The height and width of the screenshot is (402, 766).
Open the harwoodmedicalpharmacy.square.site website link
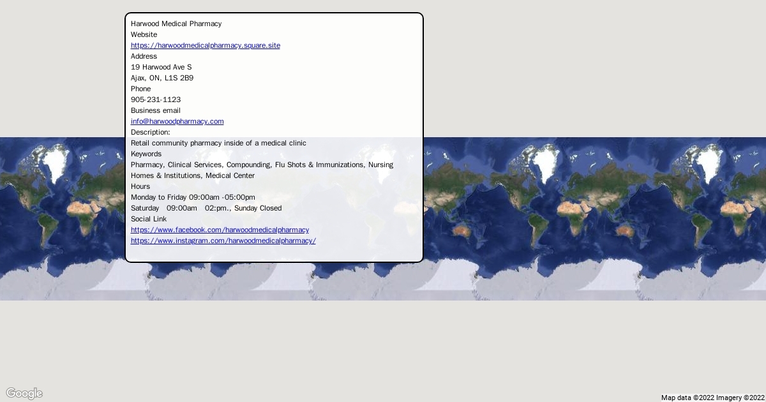click(205, 45)
